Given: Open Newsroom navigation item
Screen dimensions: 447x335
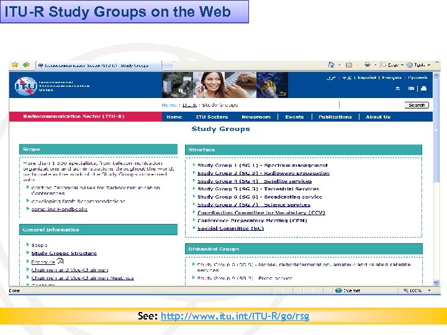Looking at the screenshot, I should click(x=256, y=117).
